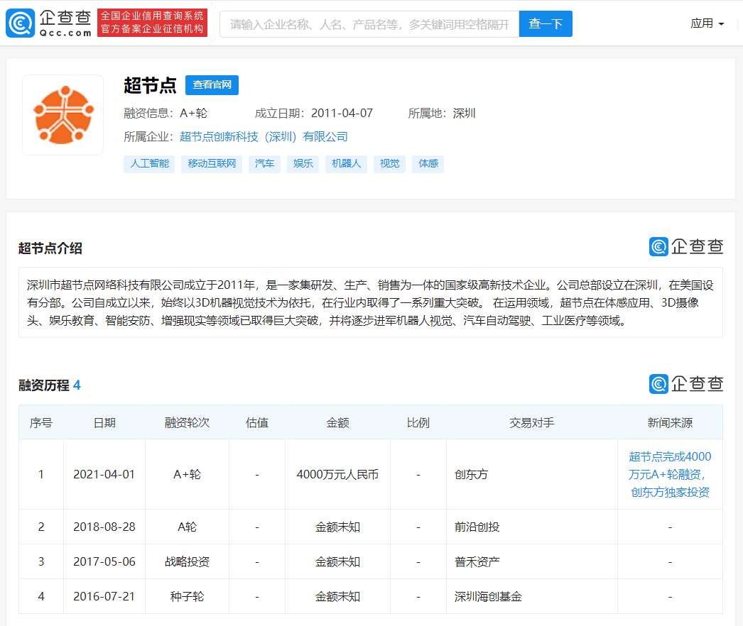Click the company introduction paragraph text

click(x=370, y=302)
